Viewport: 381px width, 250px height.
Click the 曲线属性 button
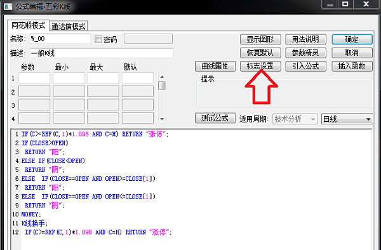point(215,66)
